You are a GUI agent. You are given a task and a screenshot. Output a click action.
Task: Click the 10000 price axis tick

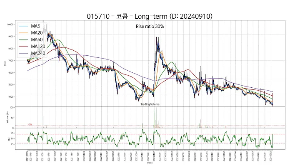tap(10, 25)
